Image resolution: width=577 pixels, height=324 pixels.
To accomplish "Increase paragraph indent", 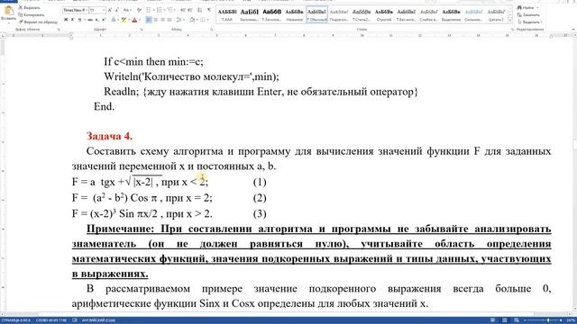I will [x=190, y=10].
